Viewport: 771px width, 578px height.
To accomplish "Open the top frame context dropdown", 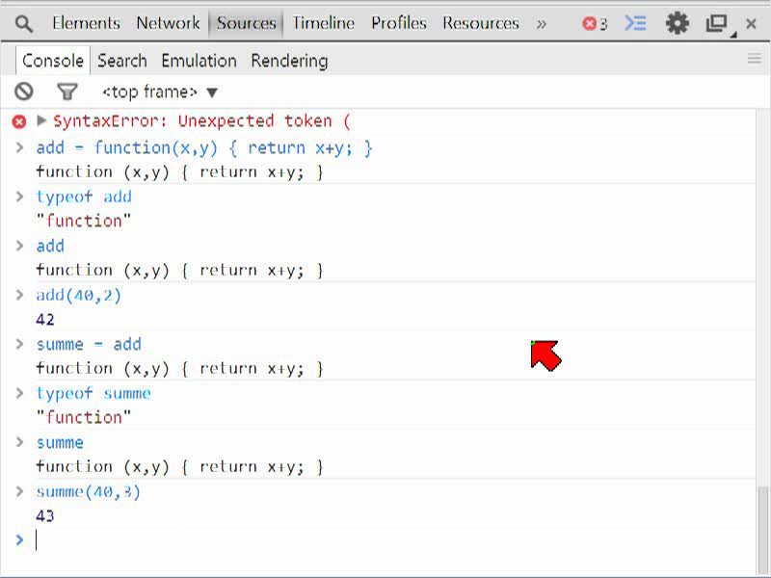I will click(160, 92).
